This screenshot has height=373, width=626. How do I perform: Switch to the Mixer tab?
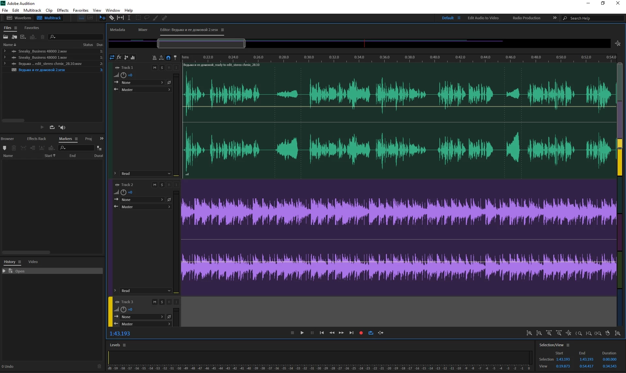(x=143, y=30)
